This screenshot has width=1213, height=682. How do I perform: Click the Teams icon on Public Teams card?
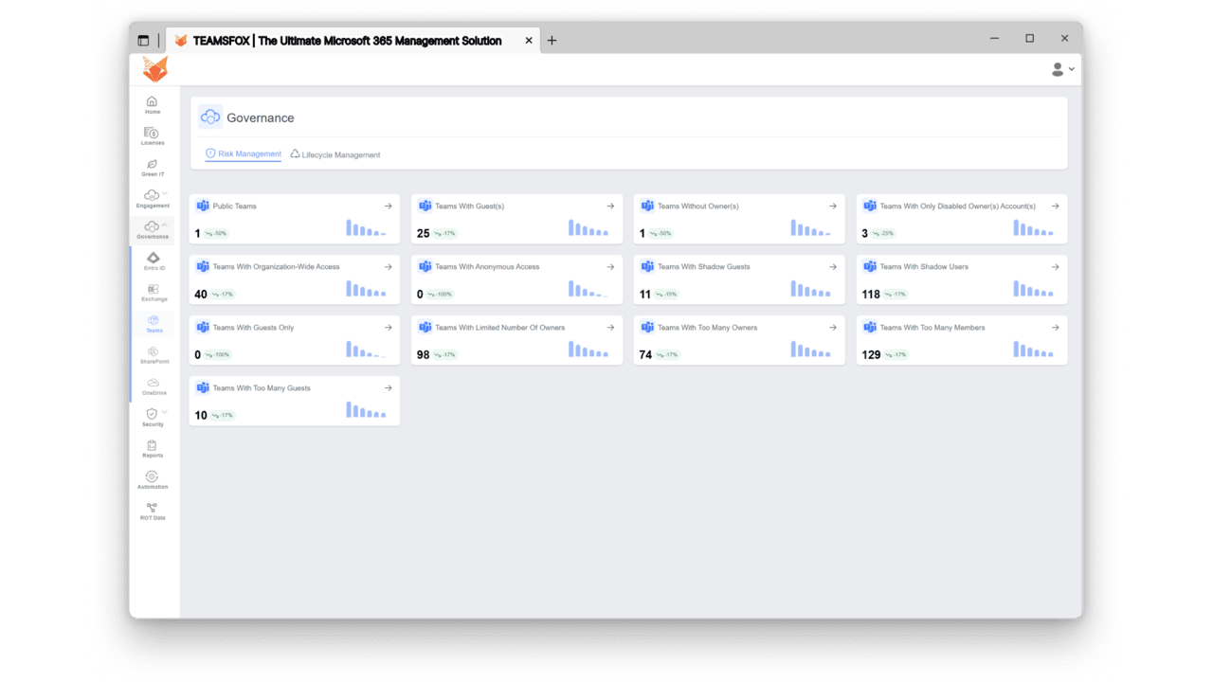click(x=203, y=206)
